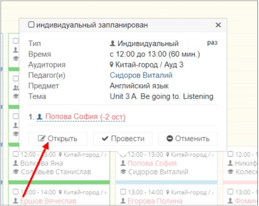259x206 pixels.
Task: Click topic Unit 3 A. Be going to. Listening
Action: [162, 96]
